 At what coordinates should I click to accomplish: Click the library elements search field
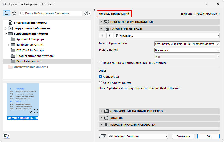[52, 13]
